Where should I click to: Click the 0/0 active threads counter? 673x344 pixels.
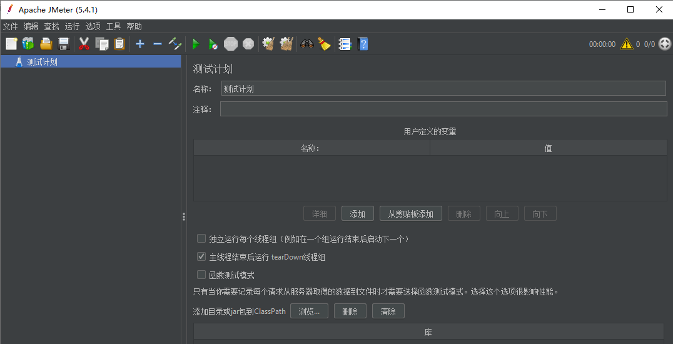(x=649, y=44)
